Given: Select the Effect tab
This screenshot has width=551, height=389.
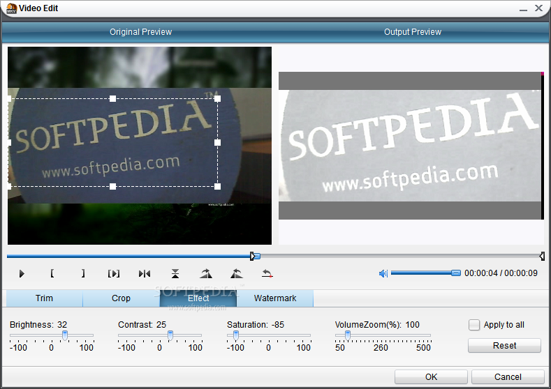Looking at the screenshot, I should pyautogui.click(x=198, y=298).
